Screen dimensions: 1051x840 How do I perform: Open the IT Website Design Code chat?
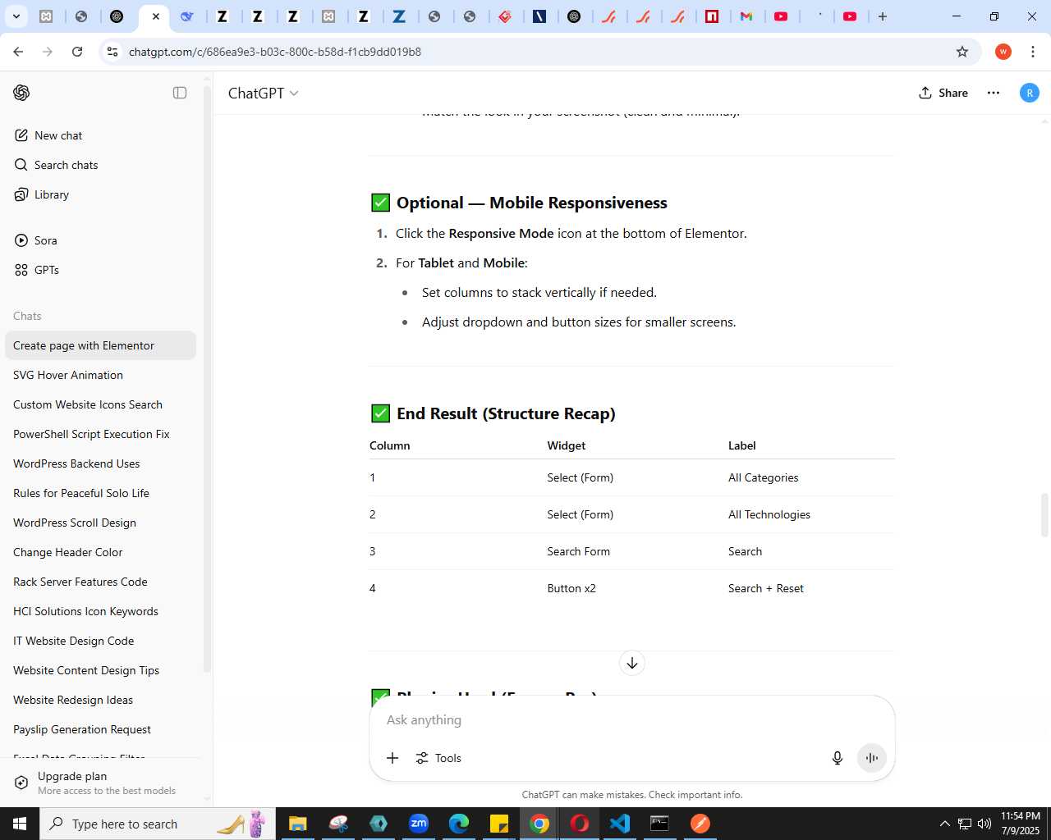100,641
